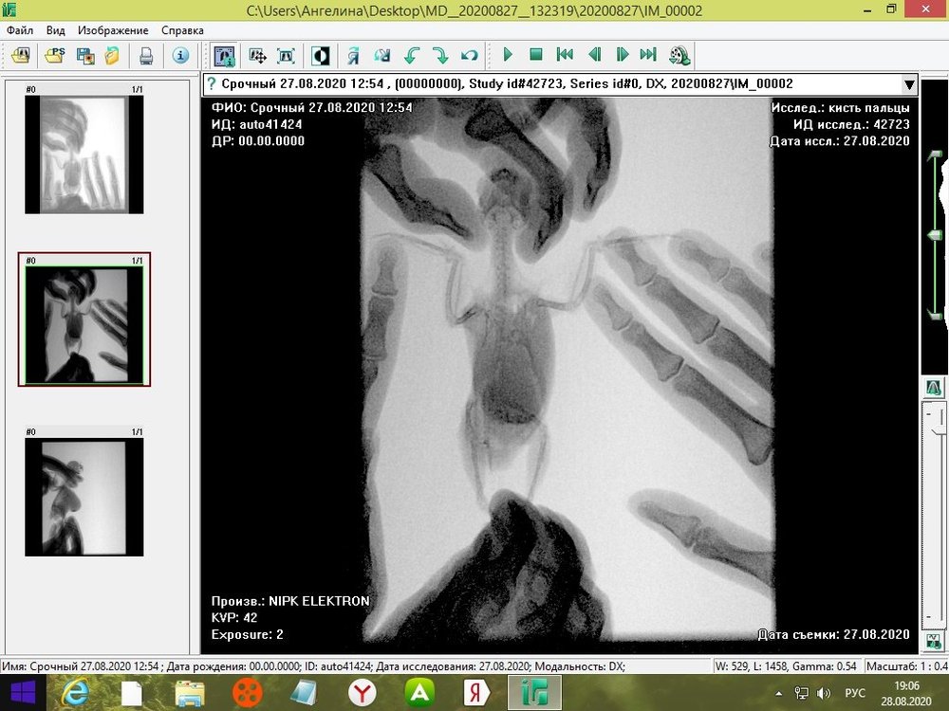The height and width of the screenshot is (711, 949).
Task: Click the vertical slider on right panel
Action: [x=934, y=235]
